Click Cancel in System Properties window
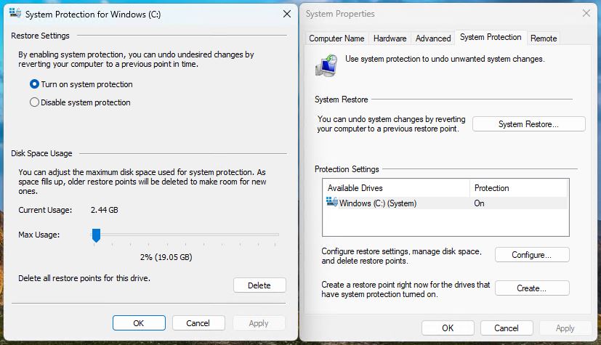Screen dimensions: 601x345 click(x=507, y=328)
